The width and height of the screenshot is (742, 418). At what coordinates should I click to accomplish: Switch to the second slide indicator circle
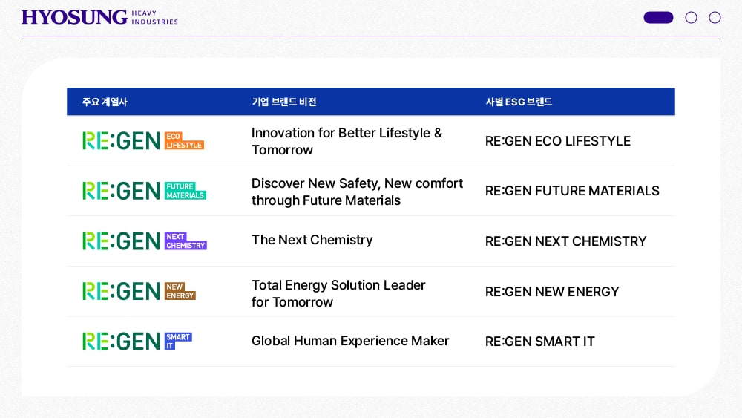tap(691, 18)
